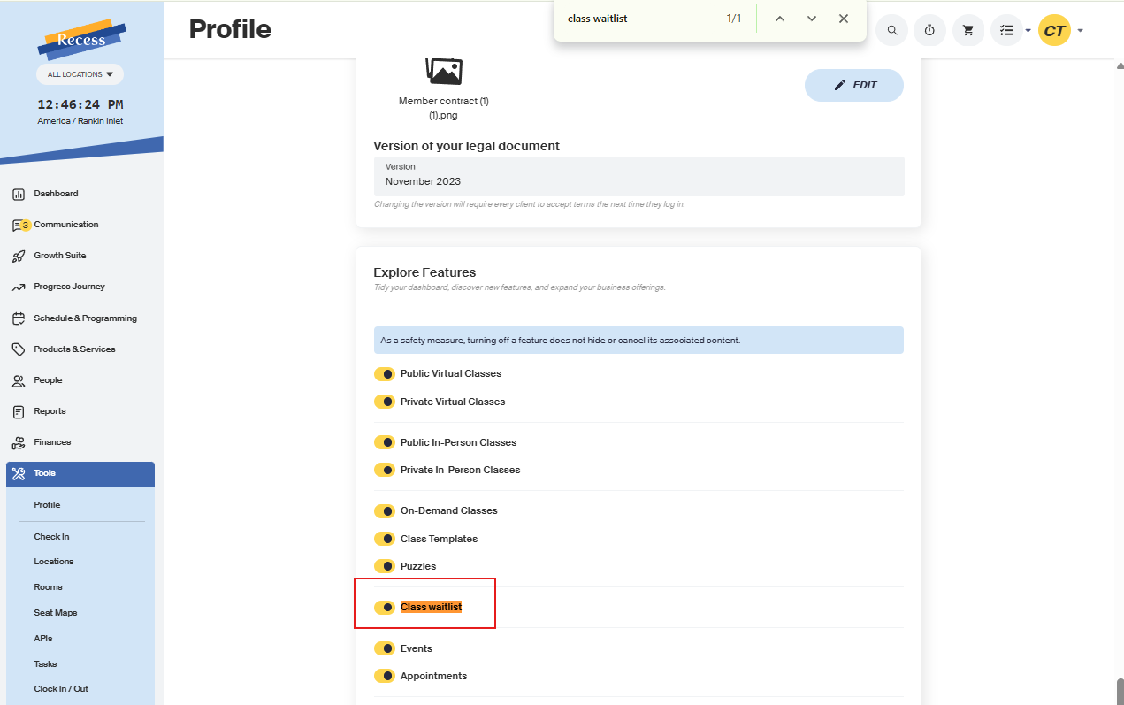
Task: Click the find bar text 'class waitlist'
Action: tap(598, 19)
